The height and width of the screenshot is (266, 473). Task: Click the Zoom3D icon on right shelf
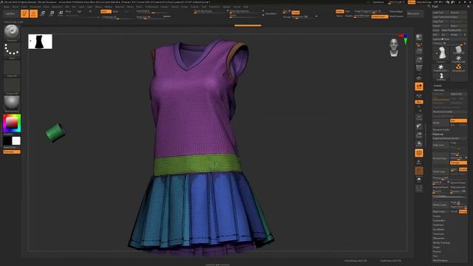[419, 134]
